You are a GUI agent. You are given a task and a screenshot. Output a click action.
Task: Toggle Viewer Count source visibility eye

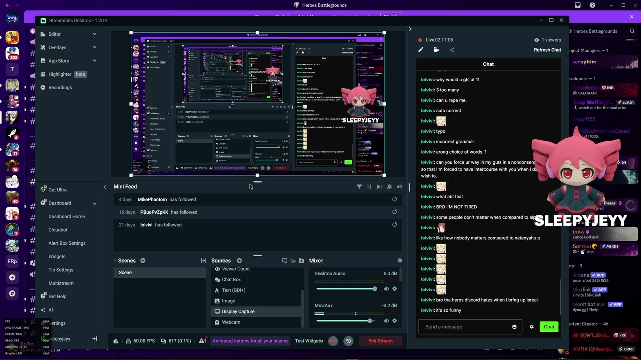click(217, 269)
